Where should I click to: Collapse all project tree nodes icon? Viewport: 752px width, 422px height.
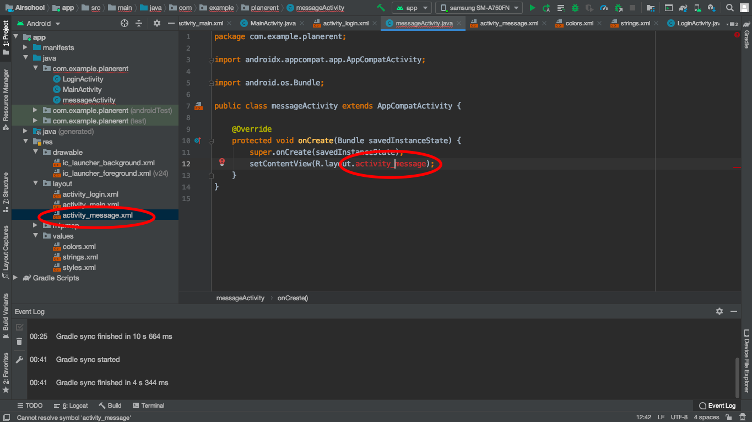click(x=139, y=23)
